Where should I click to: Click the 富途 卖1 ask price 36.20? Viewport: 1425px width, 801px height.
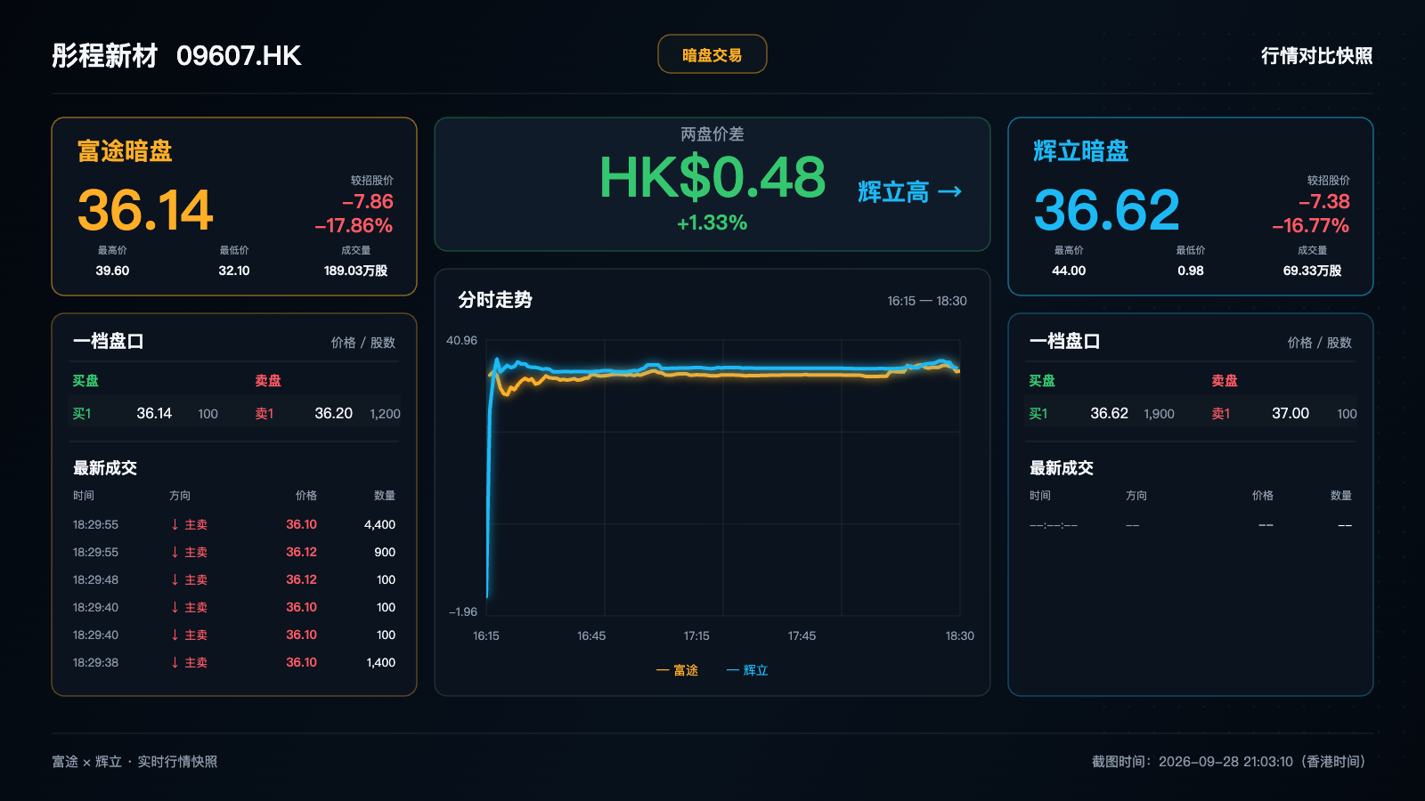[334, 414]
